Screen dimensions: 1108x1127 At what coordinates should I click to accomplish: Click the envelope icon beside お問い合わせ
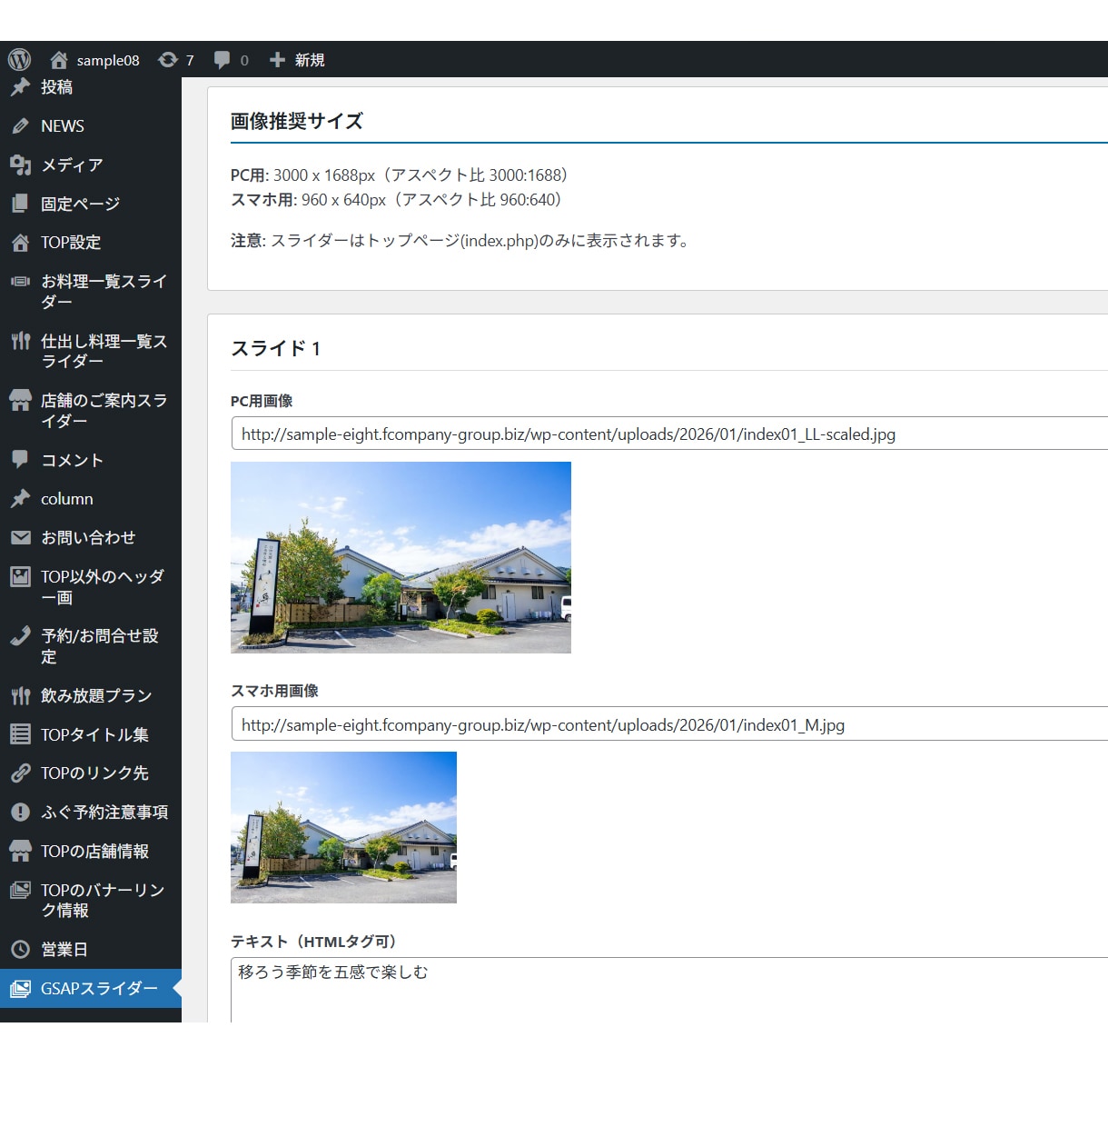click(20, 538)
